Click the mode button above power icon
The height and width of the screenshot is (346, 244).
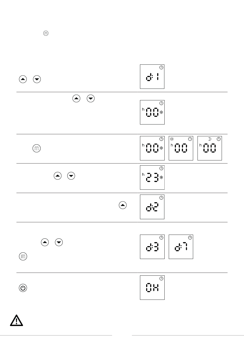click(x=23, y=256)
